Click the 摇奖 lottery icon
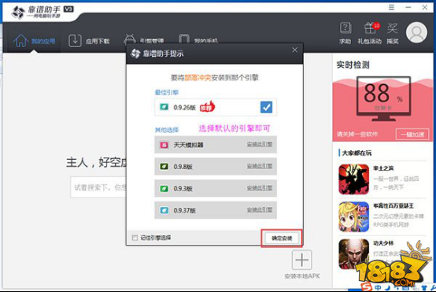This screenshot has height=292, width=436. [393, 28]
